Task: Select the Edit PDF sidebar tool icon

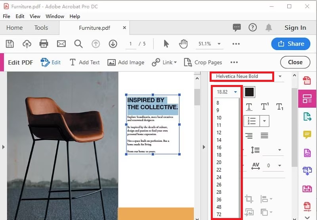Action: coord(307,98)
